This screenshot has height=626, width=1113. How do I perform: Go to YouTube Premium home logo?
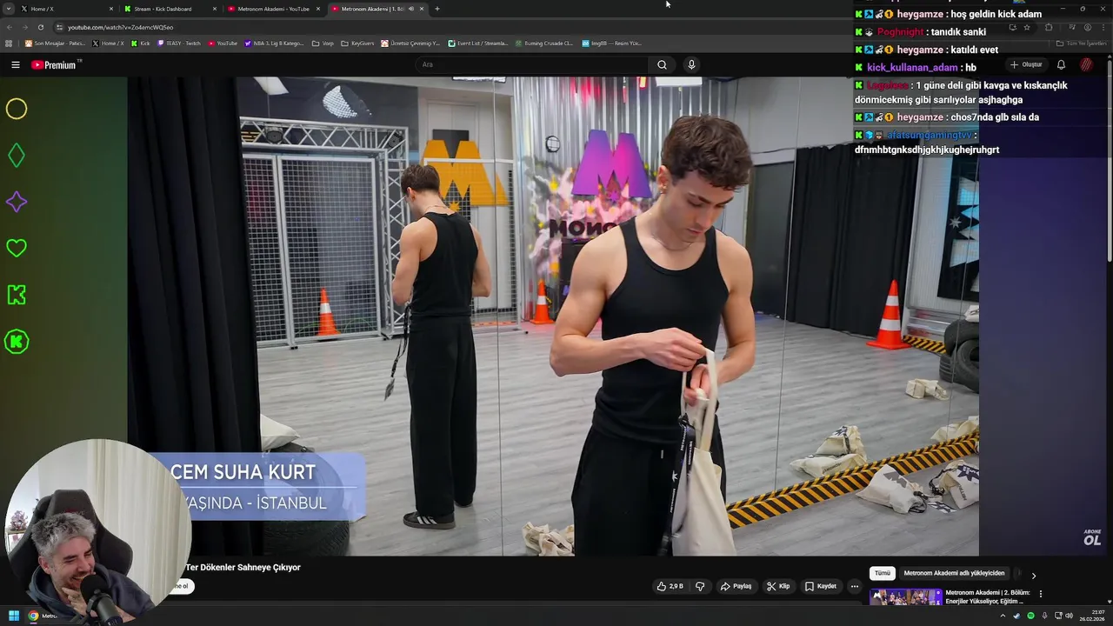(x=55, y=64)
